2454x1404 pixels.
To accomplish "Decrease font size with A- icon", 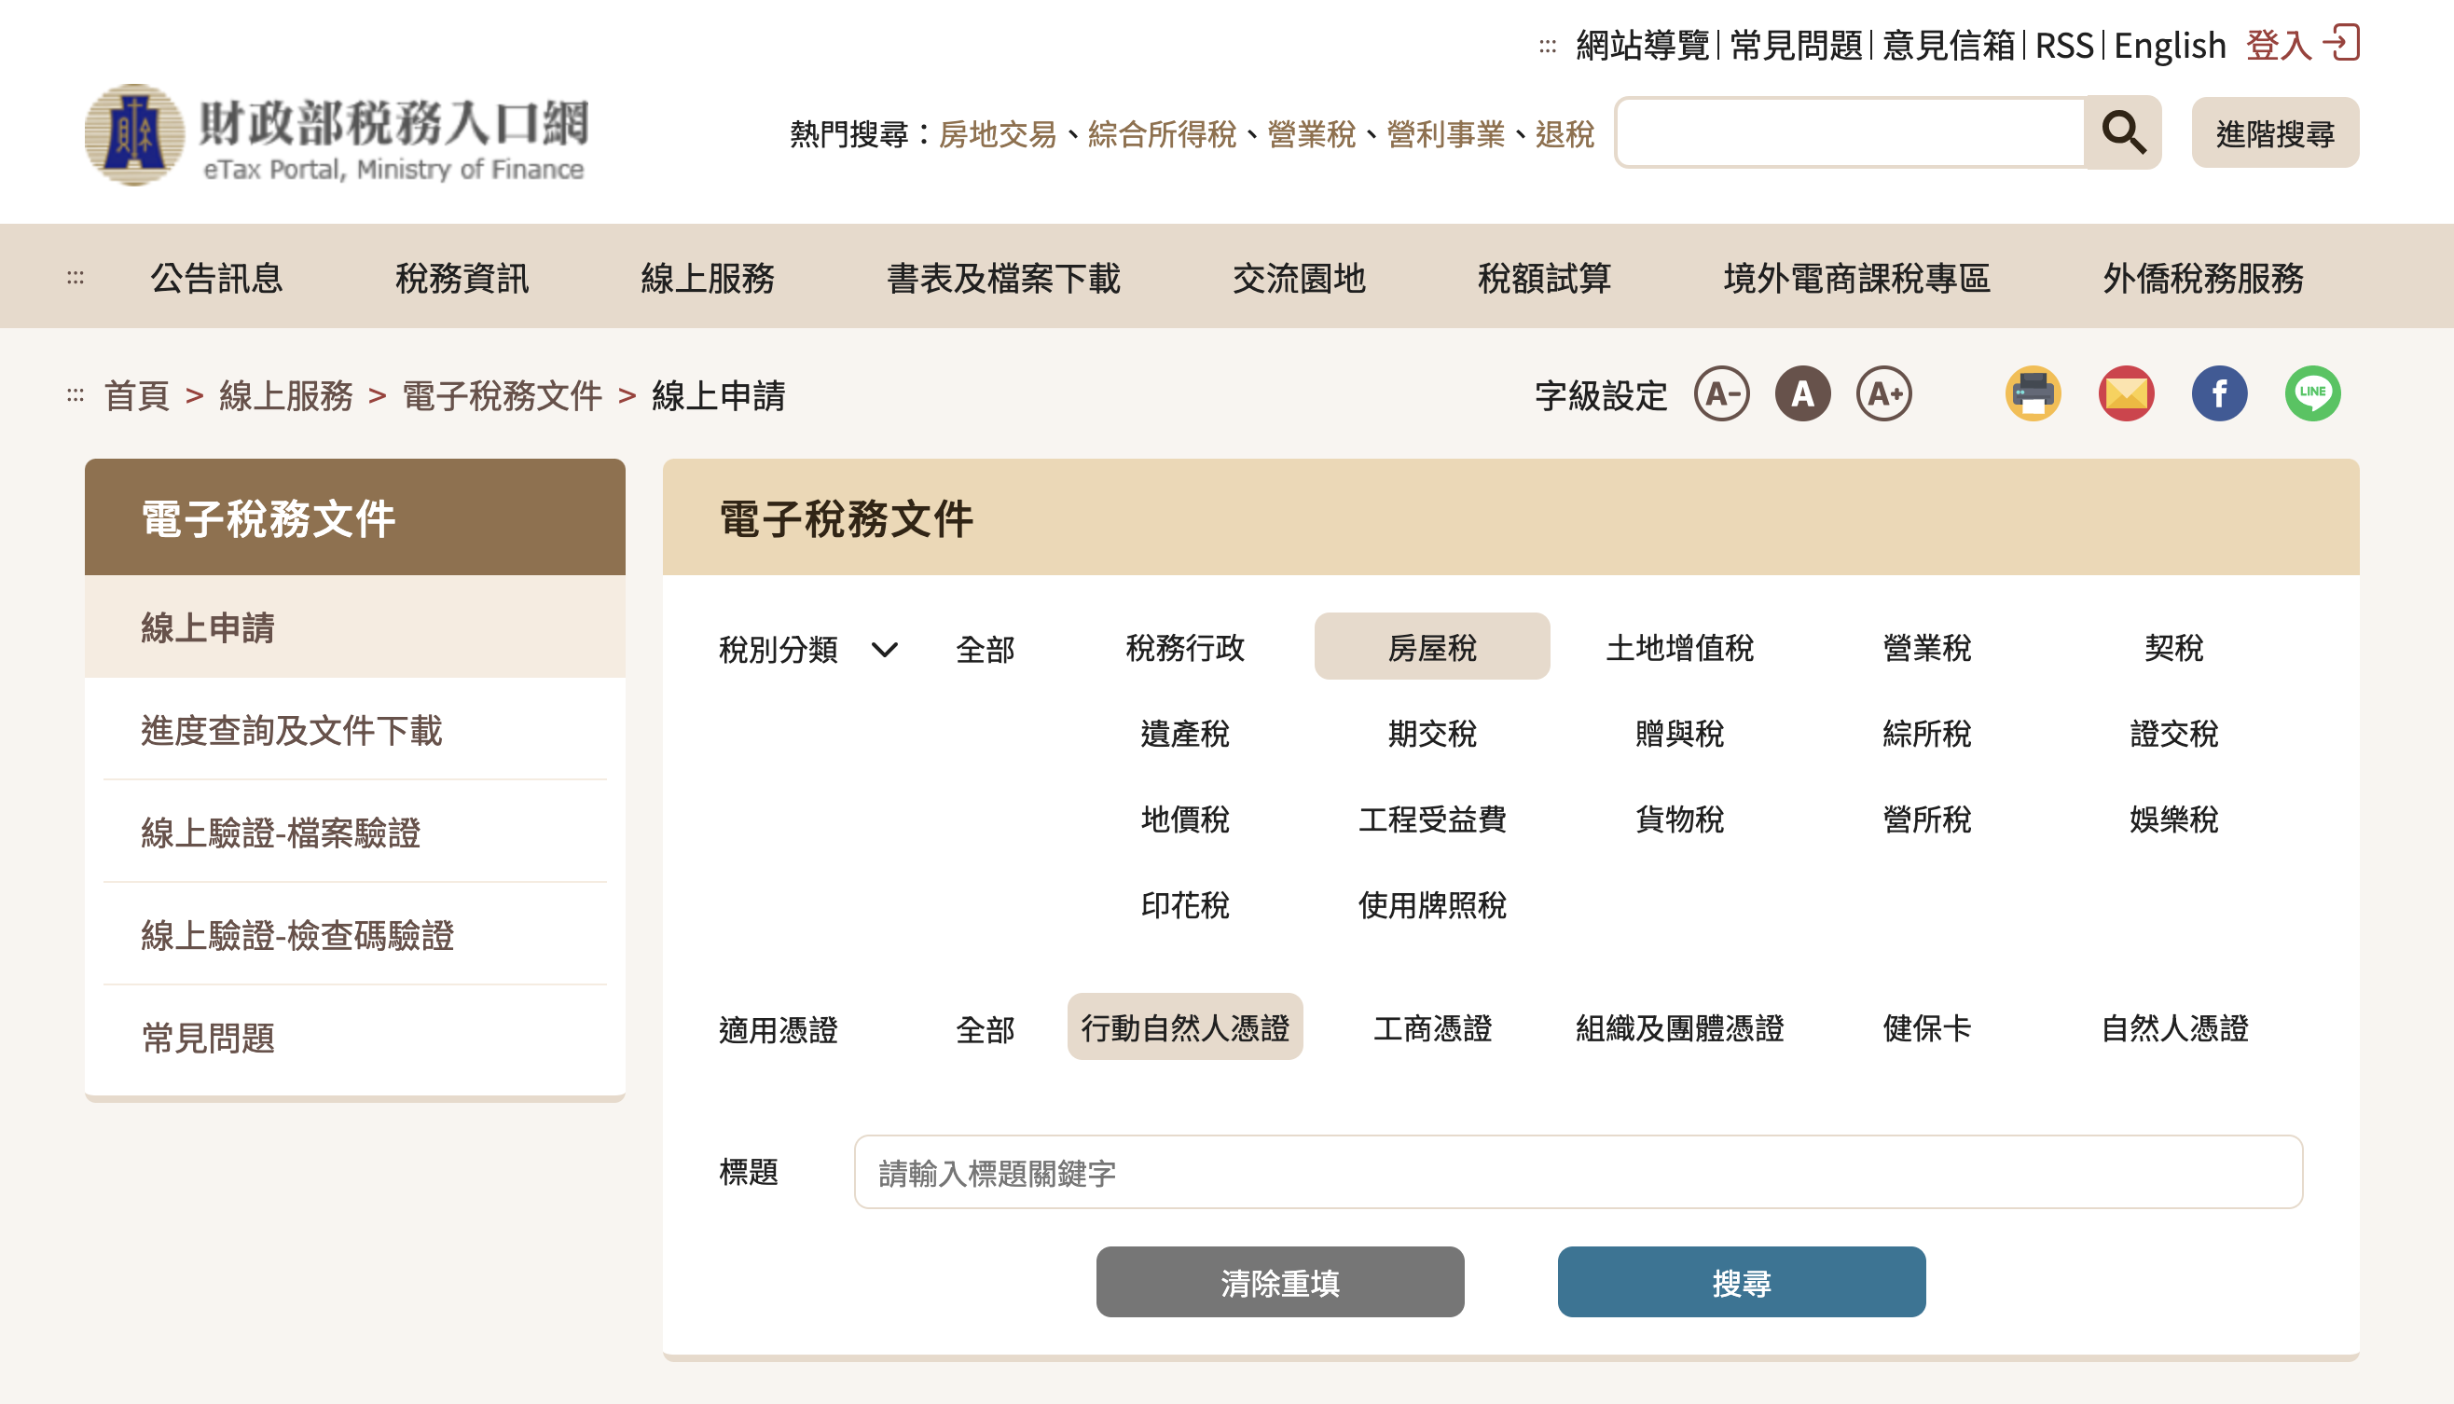I will pyautogui.click(x=1721, y=393).
